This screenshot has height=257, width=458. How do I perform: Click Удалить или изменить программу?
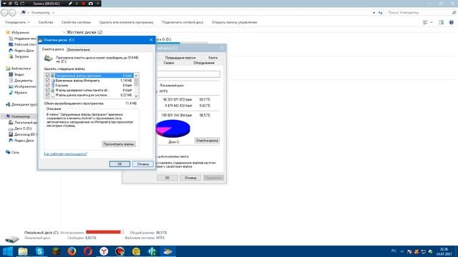click(x=126, y=22)
